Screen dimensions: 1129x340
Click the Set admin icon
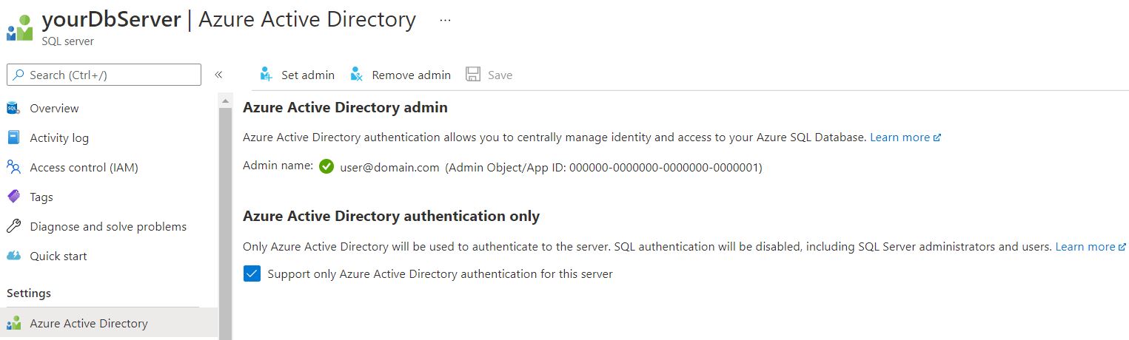point(267,75)
